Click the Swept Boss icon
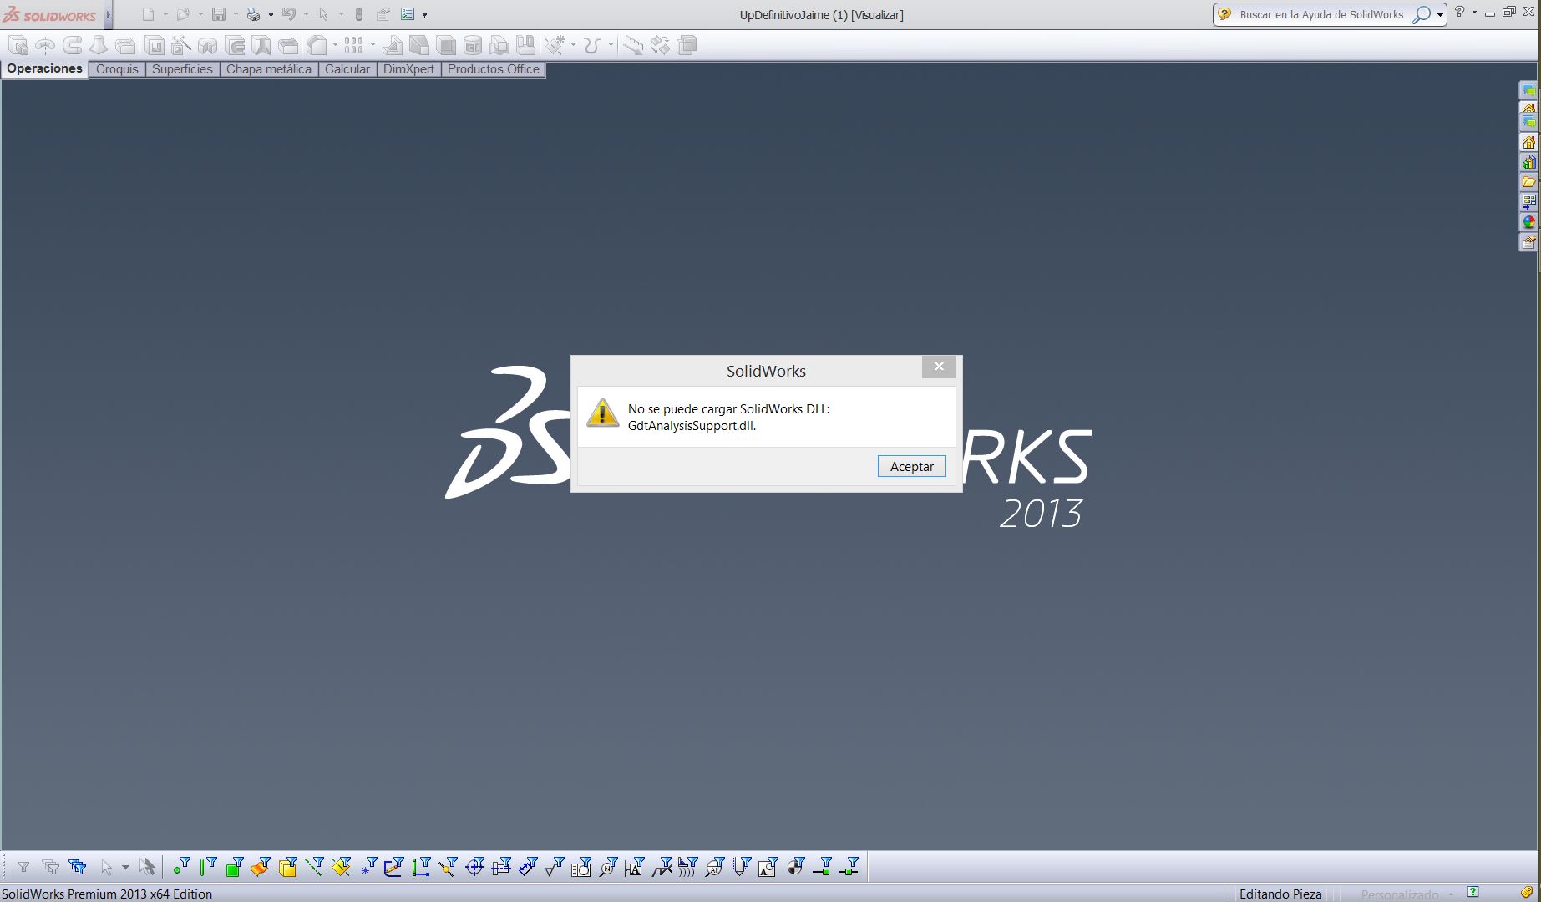Screen dimensions: 1541x902 click(x=72, y=45)
